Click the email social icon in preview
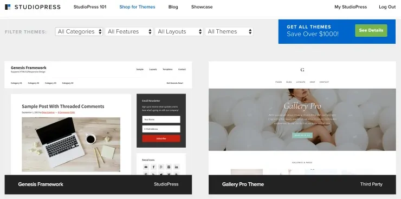Viewport: 401px width, 199px height. (x=146, y=167)
